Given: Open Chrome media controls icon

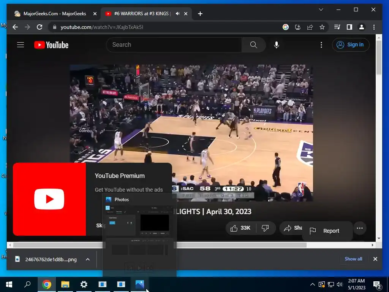Looking at the screenshot, I should click(337, 27).
